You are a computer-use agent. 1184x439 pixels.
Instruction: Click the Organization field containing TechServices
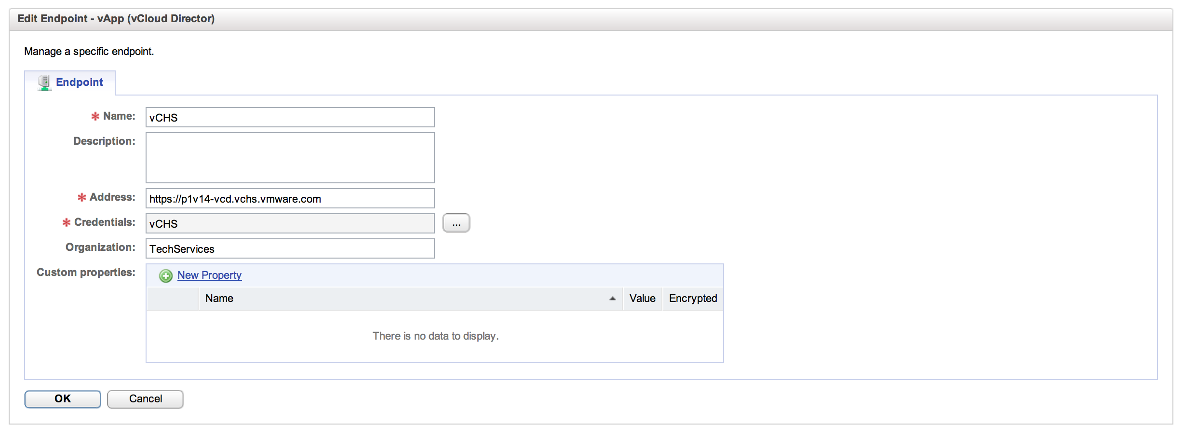[x=290, y=249]
